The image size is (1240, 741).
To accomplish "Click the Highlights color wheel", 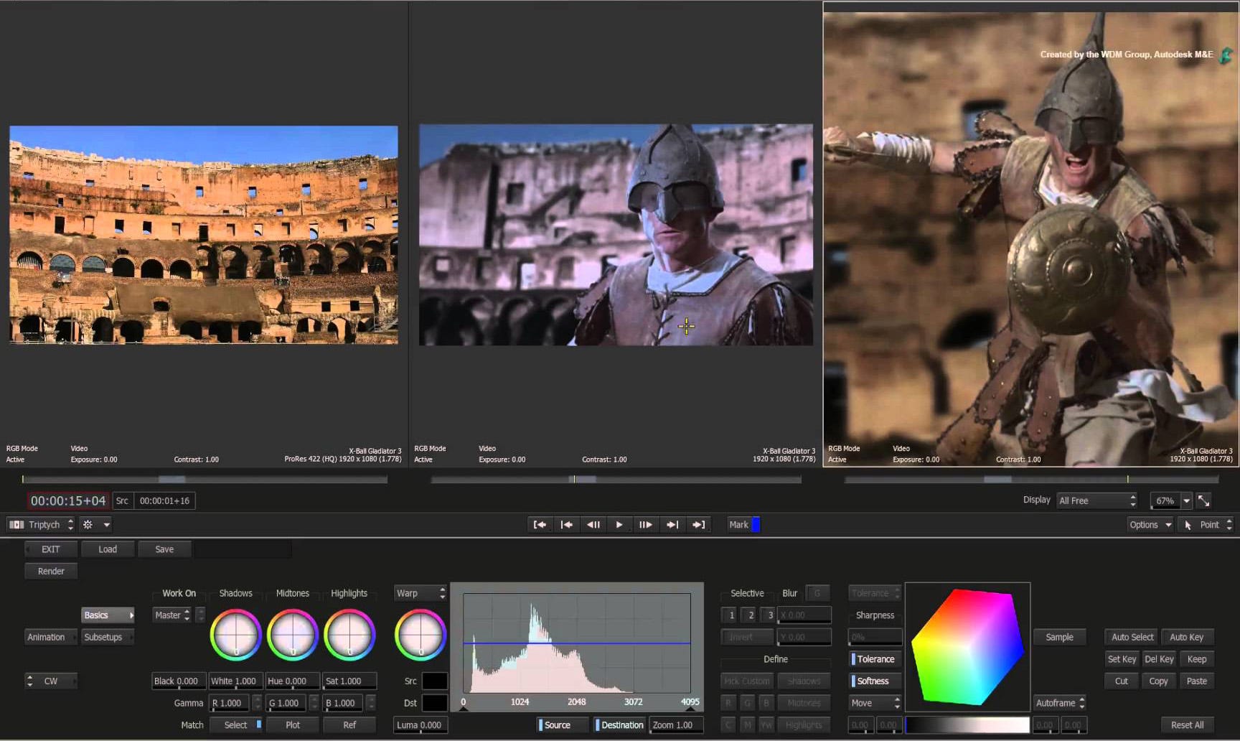I will (x=349, y=635).
